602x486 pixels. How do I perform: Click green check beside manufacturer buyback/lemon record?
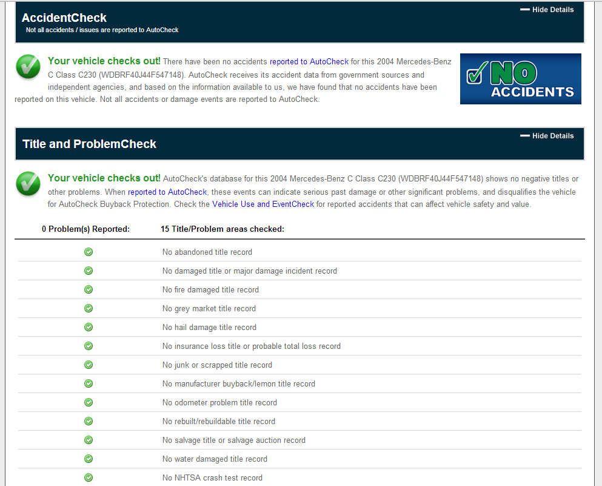click(x=89, y=384)
